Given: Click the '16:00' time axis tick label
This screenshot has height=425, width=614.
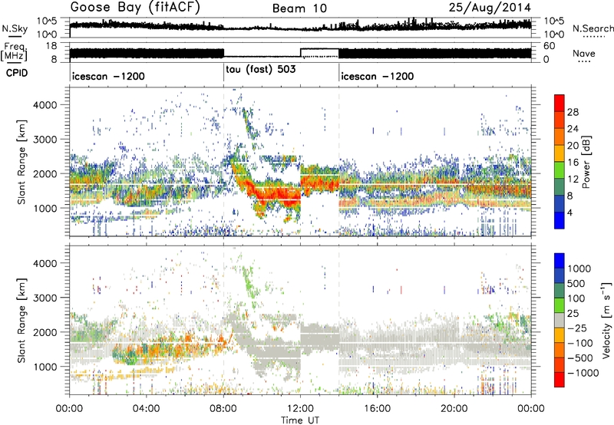Looking at the screenshot, I should pos(377,409).
